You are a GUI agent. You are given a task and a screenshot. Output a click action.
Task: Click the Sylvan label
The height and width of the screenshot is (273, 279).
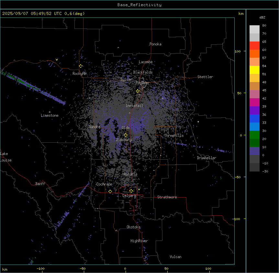[126, 79]
